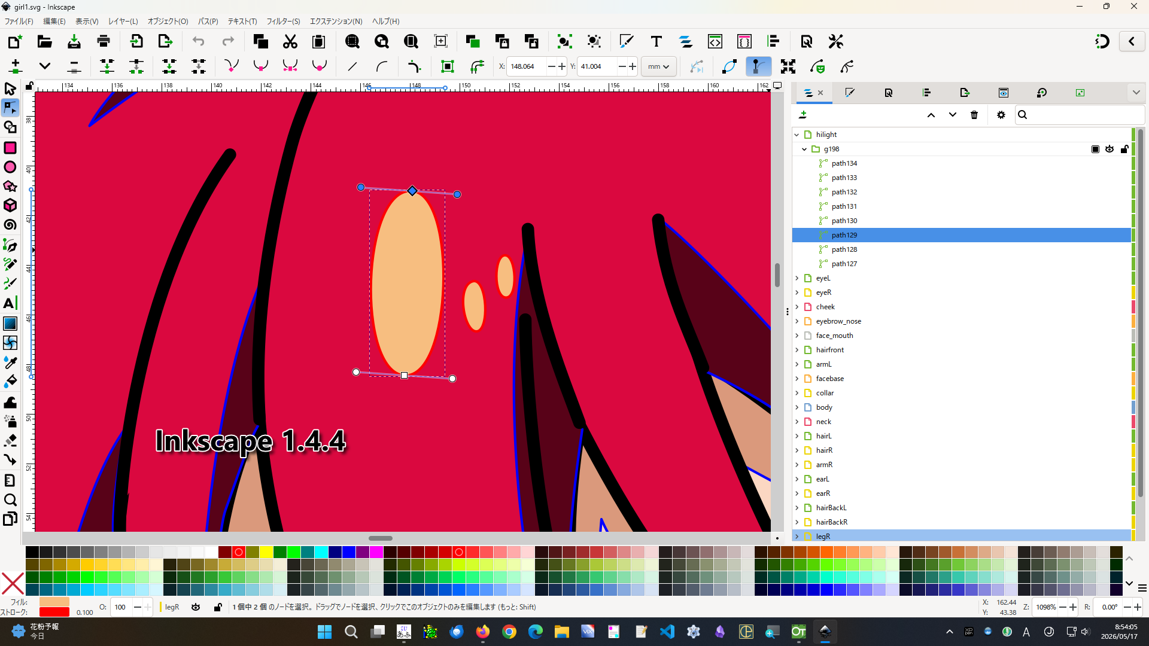Toggle canvas lock at ruler corner

29,86
